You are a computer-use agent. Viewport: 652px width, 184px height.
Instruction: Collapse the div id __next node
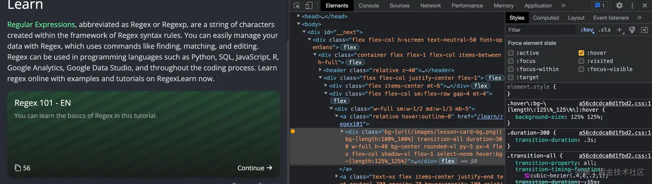304,32
